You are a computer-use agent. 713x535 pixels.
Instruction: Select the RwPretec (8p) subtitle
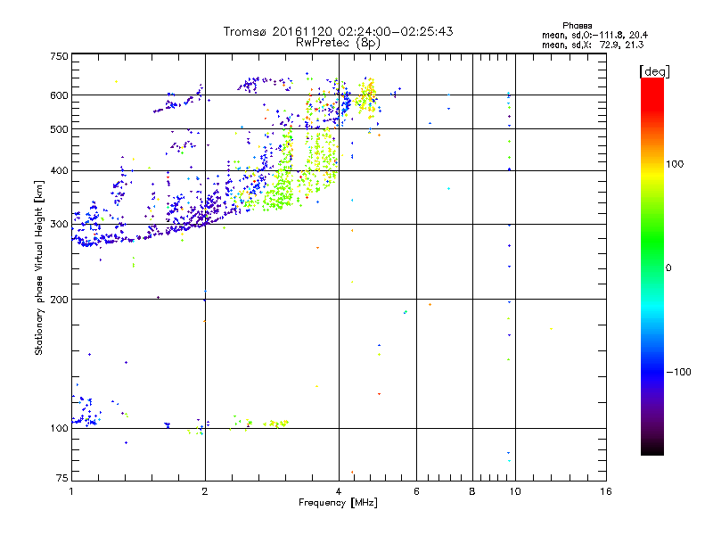point(338,42)
